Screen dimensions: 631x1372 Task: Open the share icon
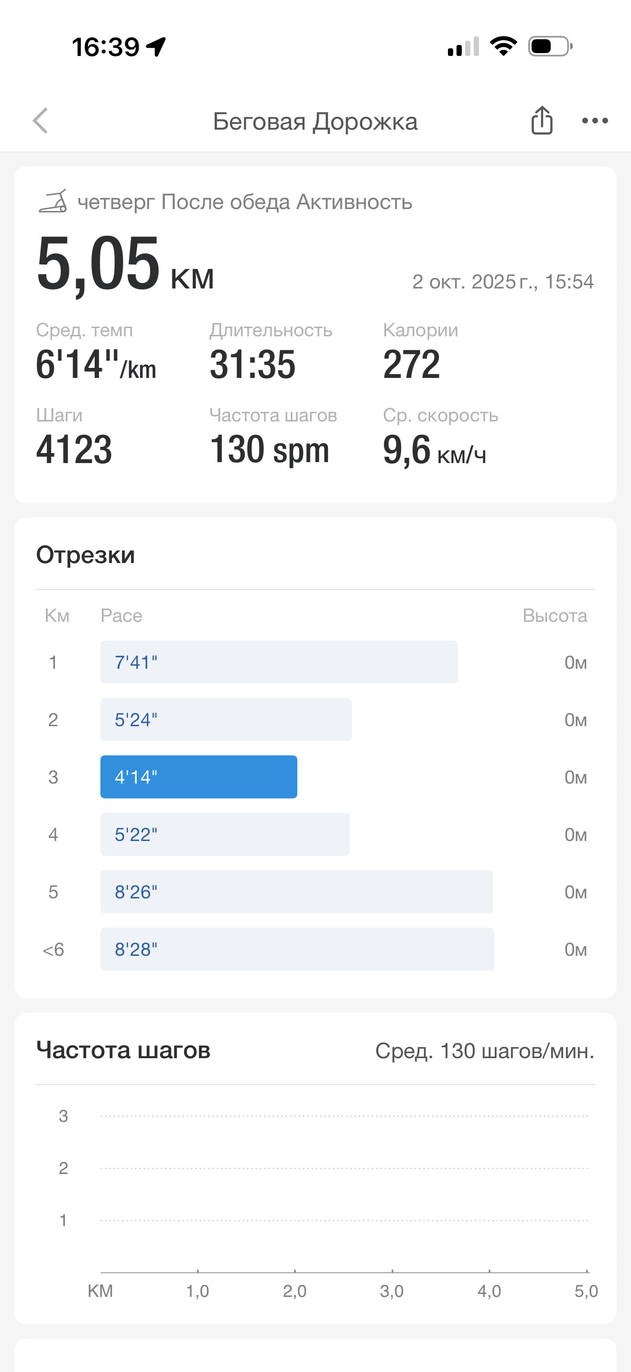(542, 121)
